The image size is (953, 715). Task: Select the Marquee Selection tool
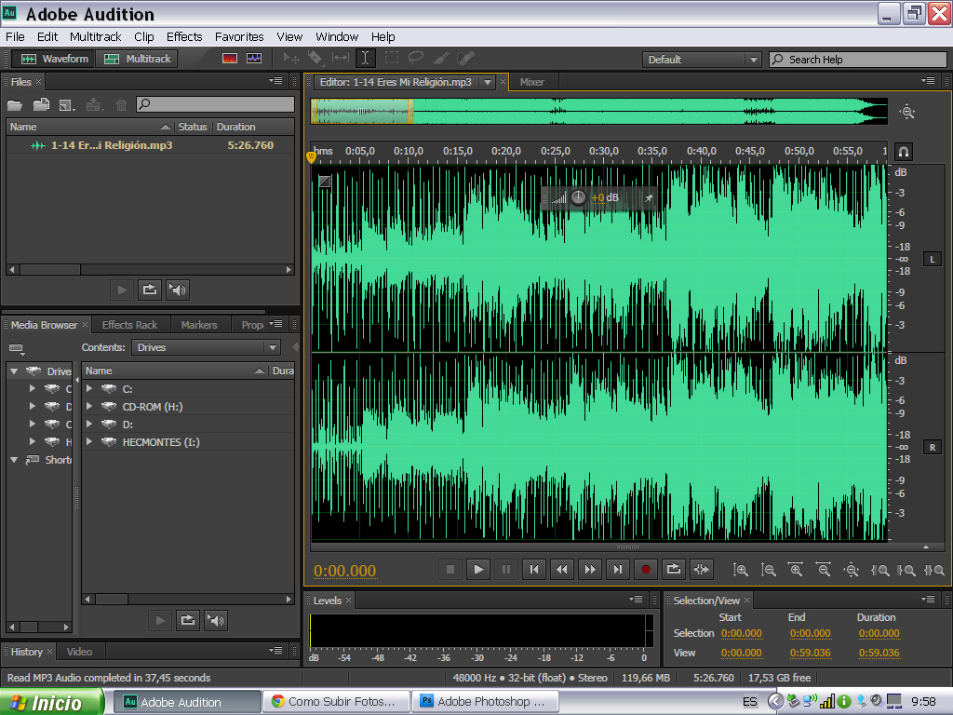point(391,58)
